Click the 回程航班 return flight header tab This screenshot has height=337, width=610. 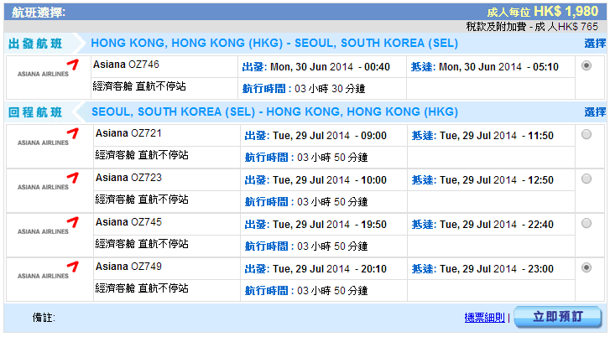pyautogui.click(x=35, y=111)
